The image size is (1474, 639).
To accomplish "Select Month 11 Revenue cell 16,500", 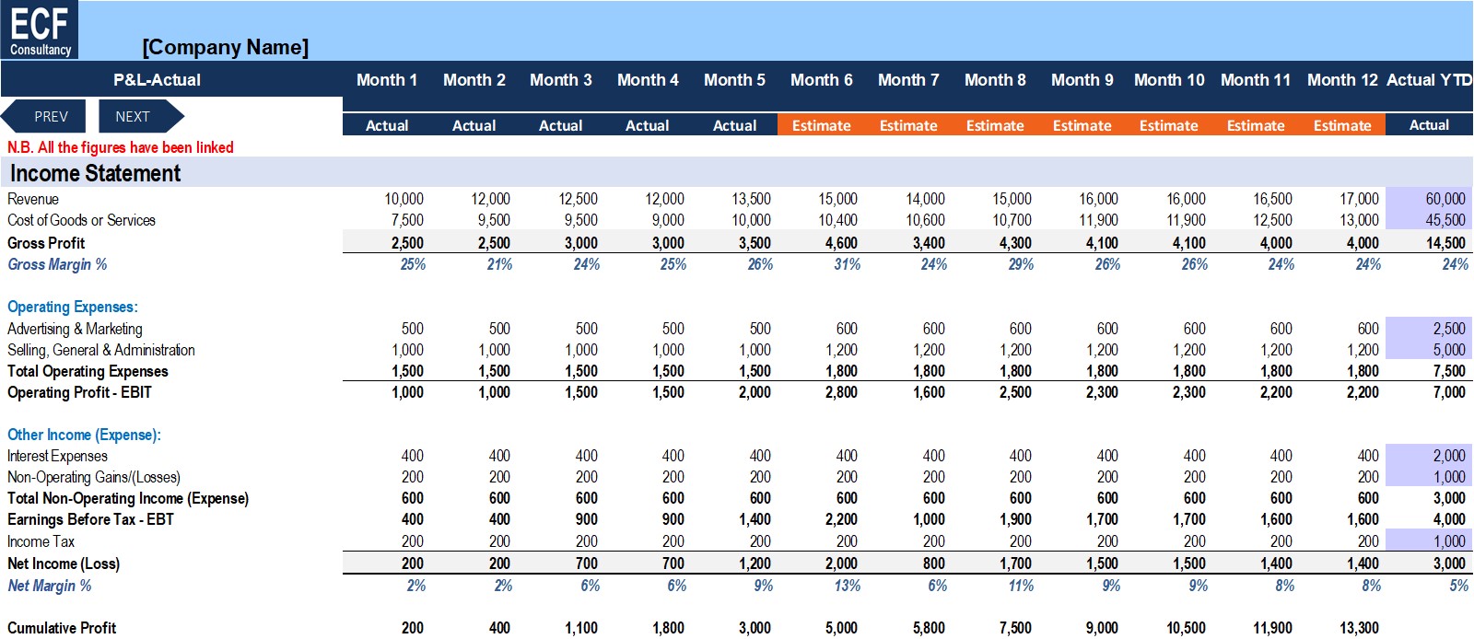I will pyautogui.click(x=1272, y=199).
